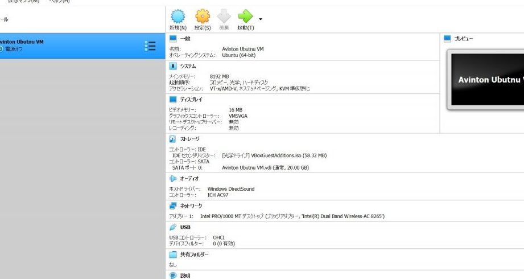Open the System (システム) section header link

tap(188, 66)
